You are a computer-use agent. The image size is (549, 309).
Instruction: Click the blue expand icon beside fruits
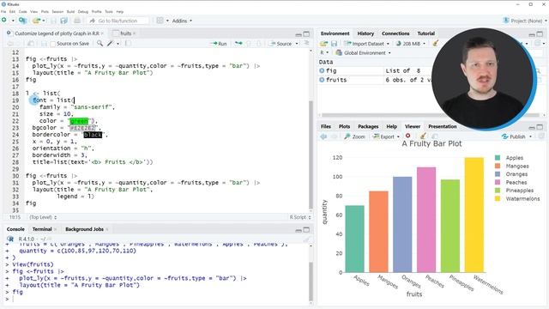[x=322, y=80]
